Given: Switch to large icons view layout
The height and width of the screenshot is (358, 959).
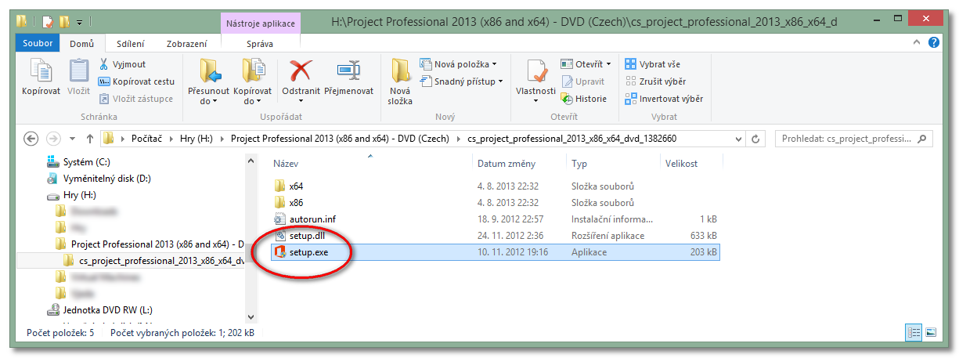Looking at the screenshot, I should [930, 332].
